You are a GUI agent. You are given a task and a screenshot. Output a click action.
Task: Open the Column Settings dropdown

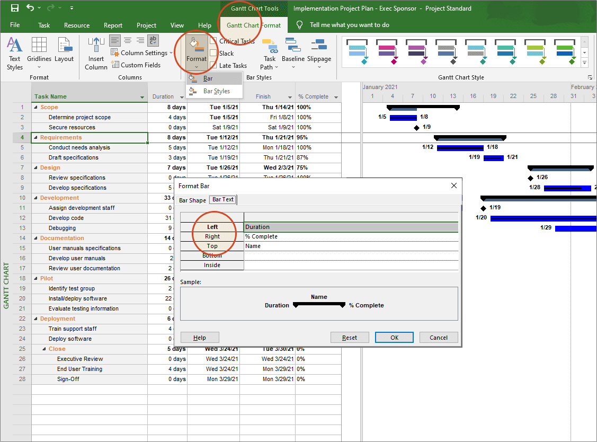[170, 53]
